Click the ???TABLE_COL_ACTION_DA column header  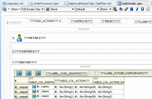108,81
